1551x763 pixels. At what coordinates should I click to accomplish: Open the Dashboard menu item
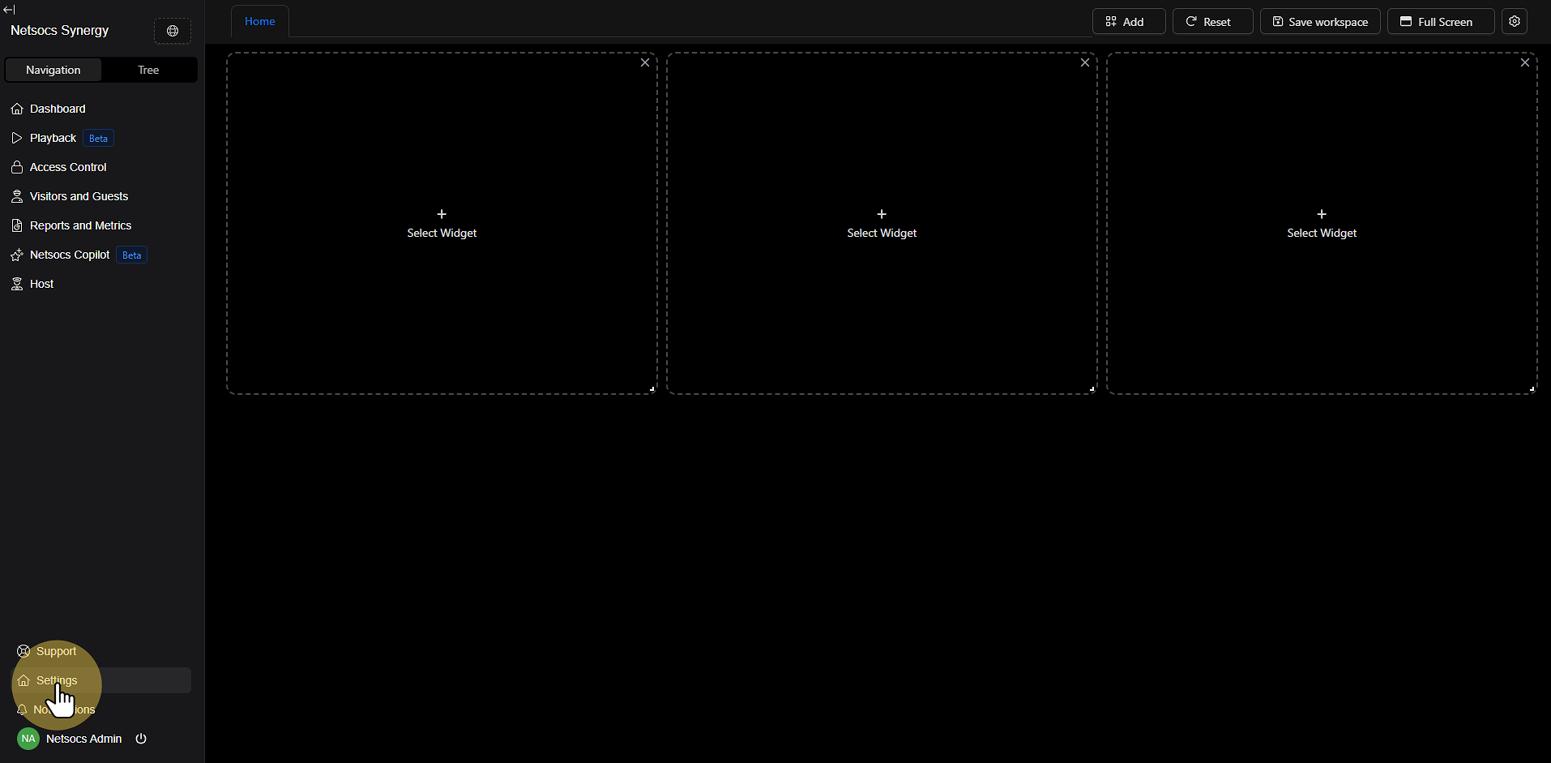pos(57,109)
